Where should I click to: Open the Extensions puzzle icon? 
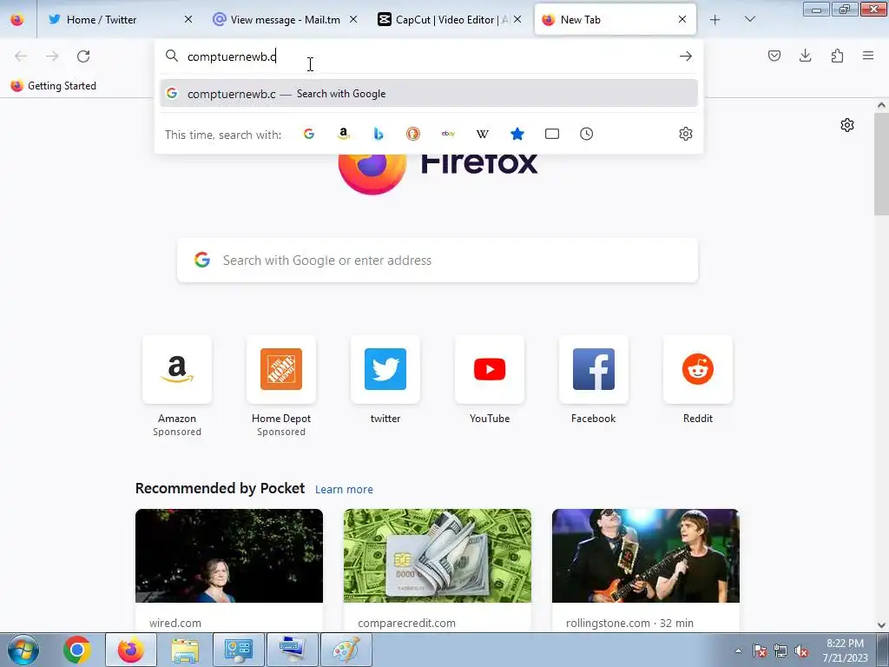[837, 56]
